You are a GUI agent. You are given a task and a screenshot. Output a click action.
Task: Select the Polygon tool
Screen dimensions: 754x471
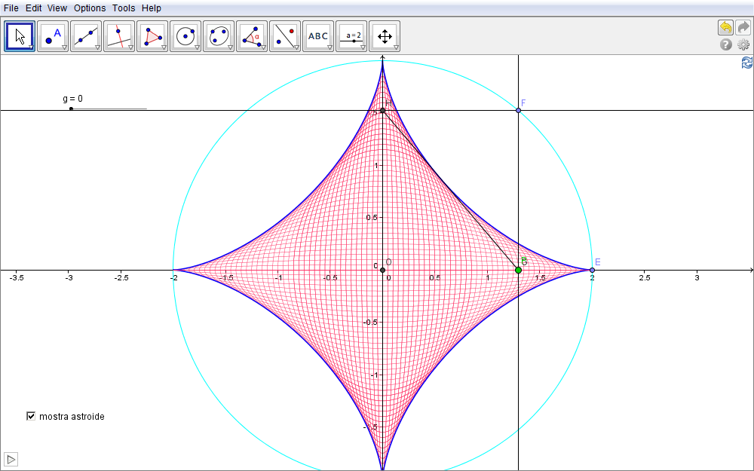point(152,35)
